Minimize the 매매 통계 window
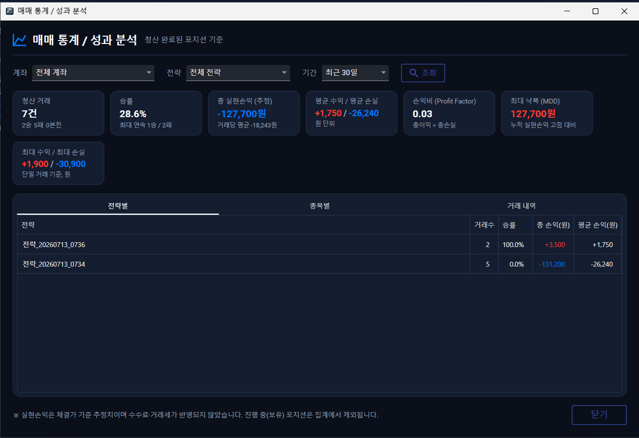 point(567,11)
